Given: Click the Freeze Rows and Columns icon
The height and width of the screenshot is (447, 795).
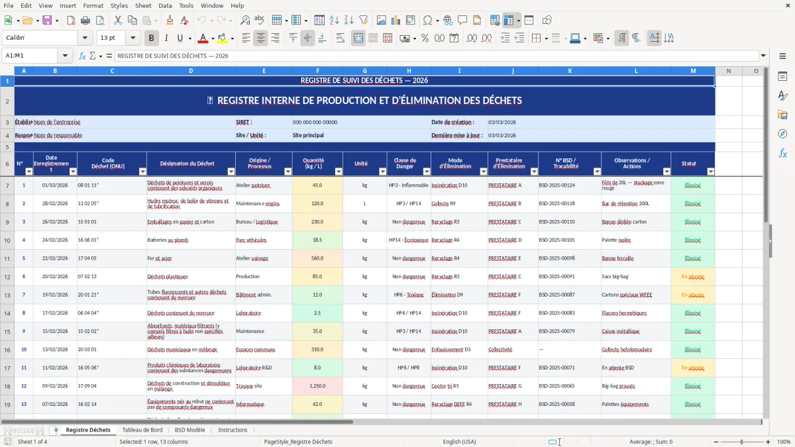Looking at the screenshot, I should 509,20.
